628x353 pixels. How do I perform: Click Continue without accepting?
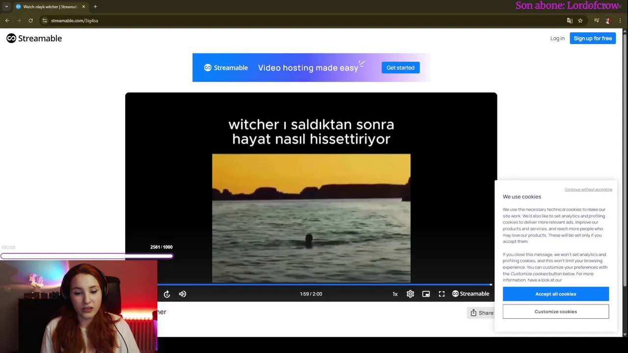tap(588, 189)
